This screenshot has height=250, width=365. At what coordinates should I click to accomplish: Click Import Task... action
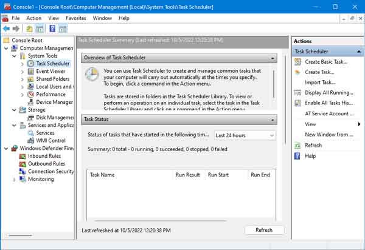click(321, 83)
